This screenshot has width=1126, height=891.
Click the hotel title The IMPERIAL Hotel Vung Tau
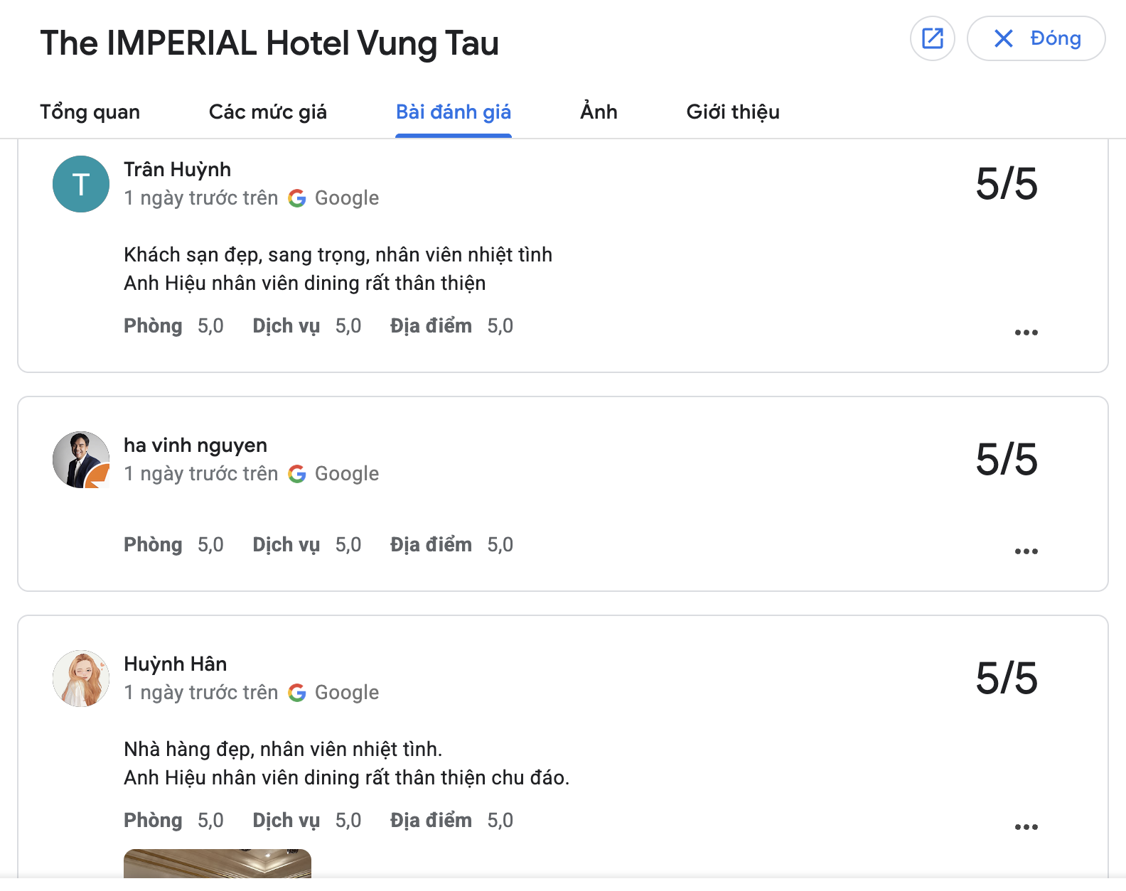[x=269, y=43]
